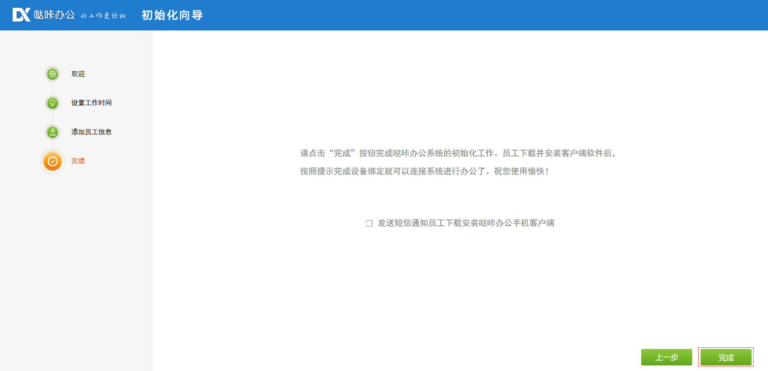Click the 让工作更轻松 slogan text

103,16
